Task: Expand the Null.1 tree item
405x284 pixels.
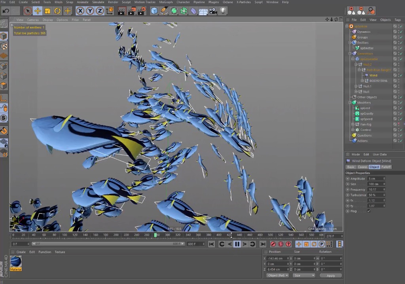Action: click(x=356, y=86)
